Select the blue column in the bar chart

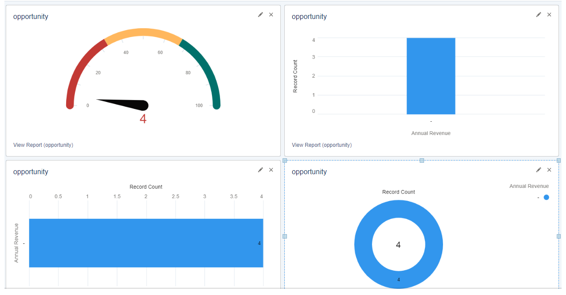[431, 75]
